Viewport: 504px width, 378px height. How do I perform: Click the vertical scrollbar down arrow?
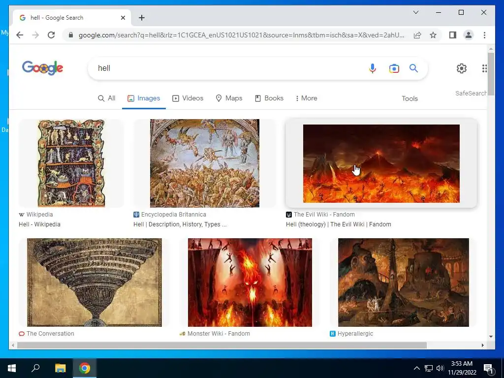pos(491,337)
